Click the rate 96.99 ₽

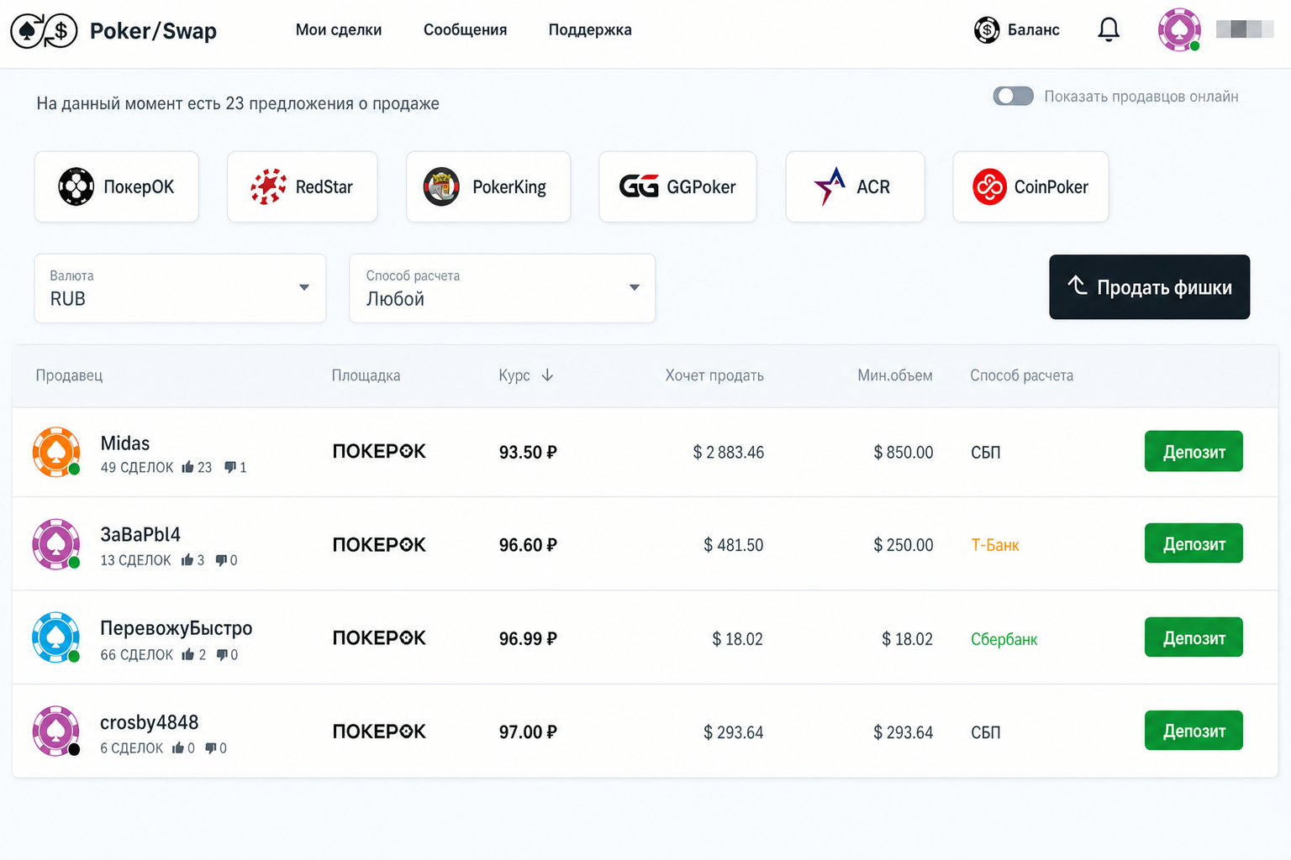(x=528, y=639)
